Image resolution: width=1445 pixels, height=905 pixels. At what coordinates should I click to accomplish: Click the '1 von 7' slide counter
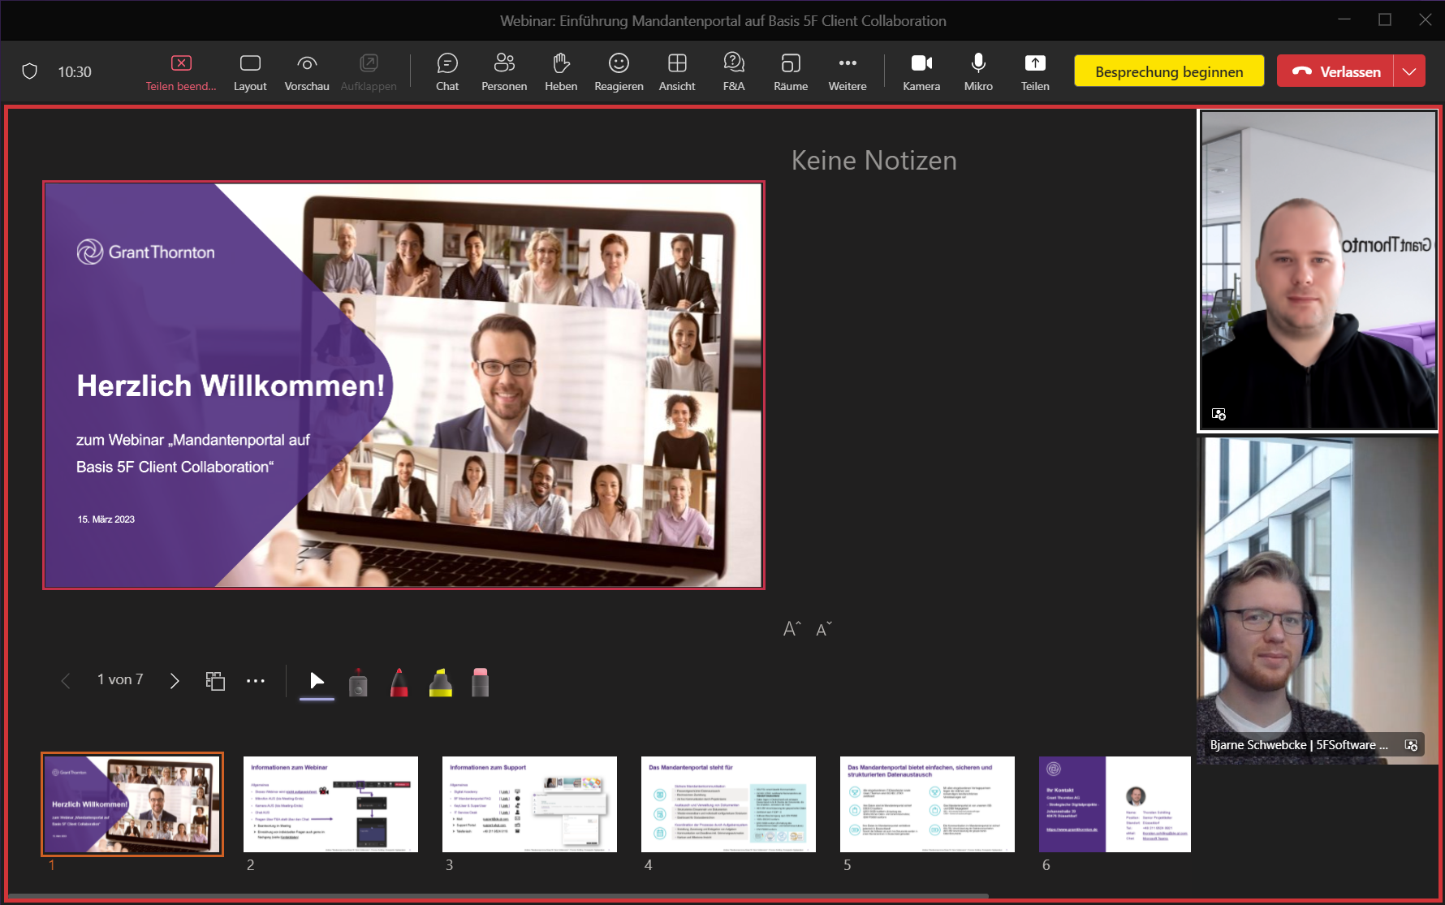[x=120, y=679]
